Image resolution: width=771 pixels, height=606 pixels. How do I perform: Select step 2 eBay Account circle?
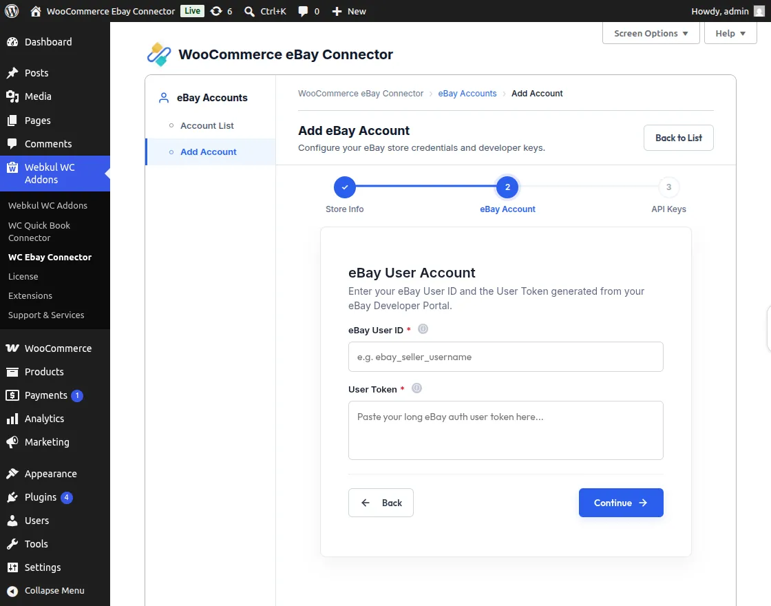(x=507, y=187)
